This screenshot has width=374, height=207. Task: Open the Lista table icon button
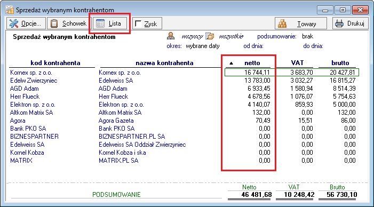tap(100, 23)
